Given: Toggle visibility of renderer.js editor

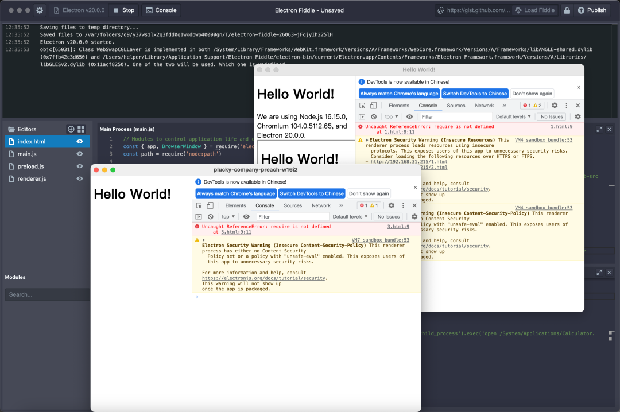Looking at the screenshot, I should 80,178.
